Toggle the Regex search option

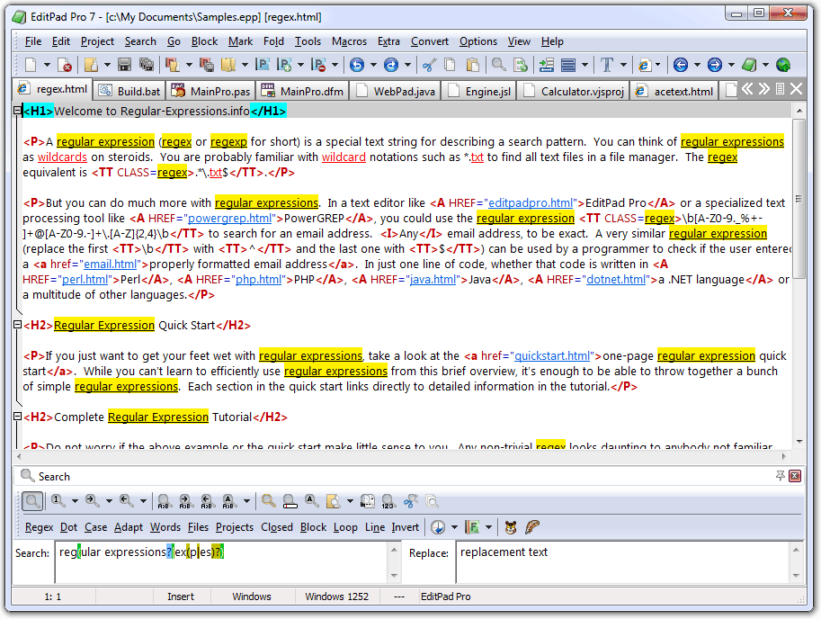(40, 527)
